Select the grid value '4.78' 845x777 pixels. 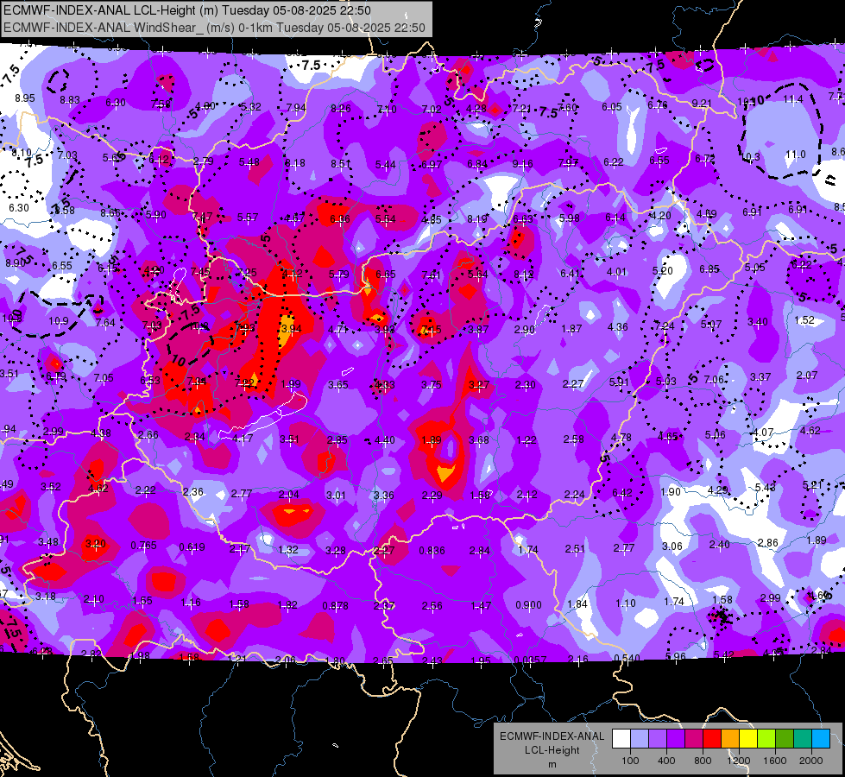point(621,438)
